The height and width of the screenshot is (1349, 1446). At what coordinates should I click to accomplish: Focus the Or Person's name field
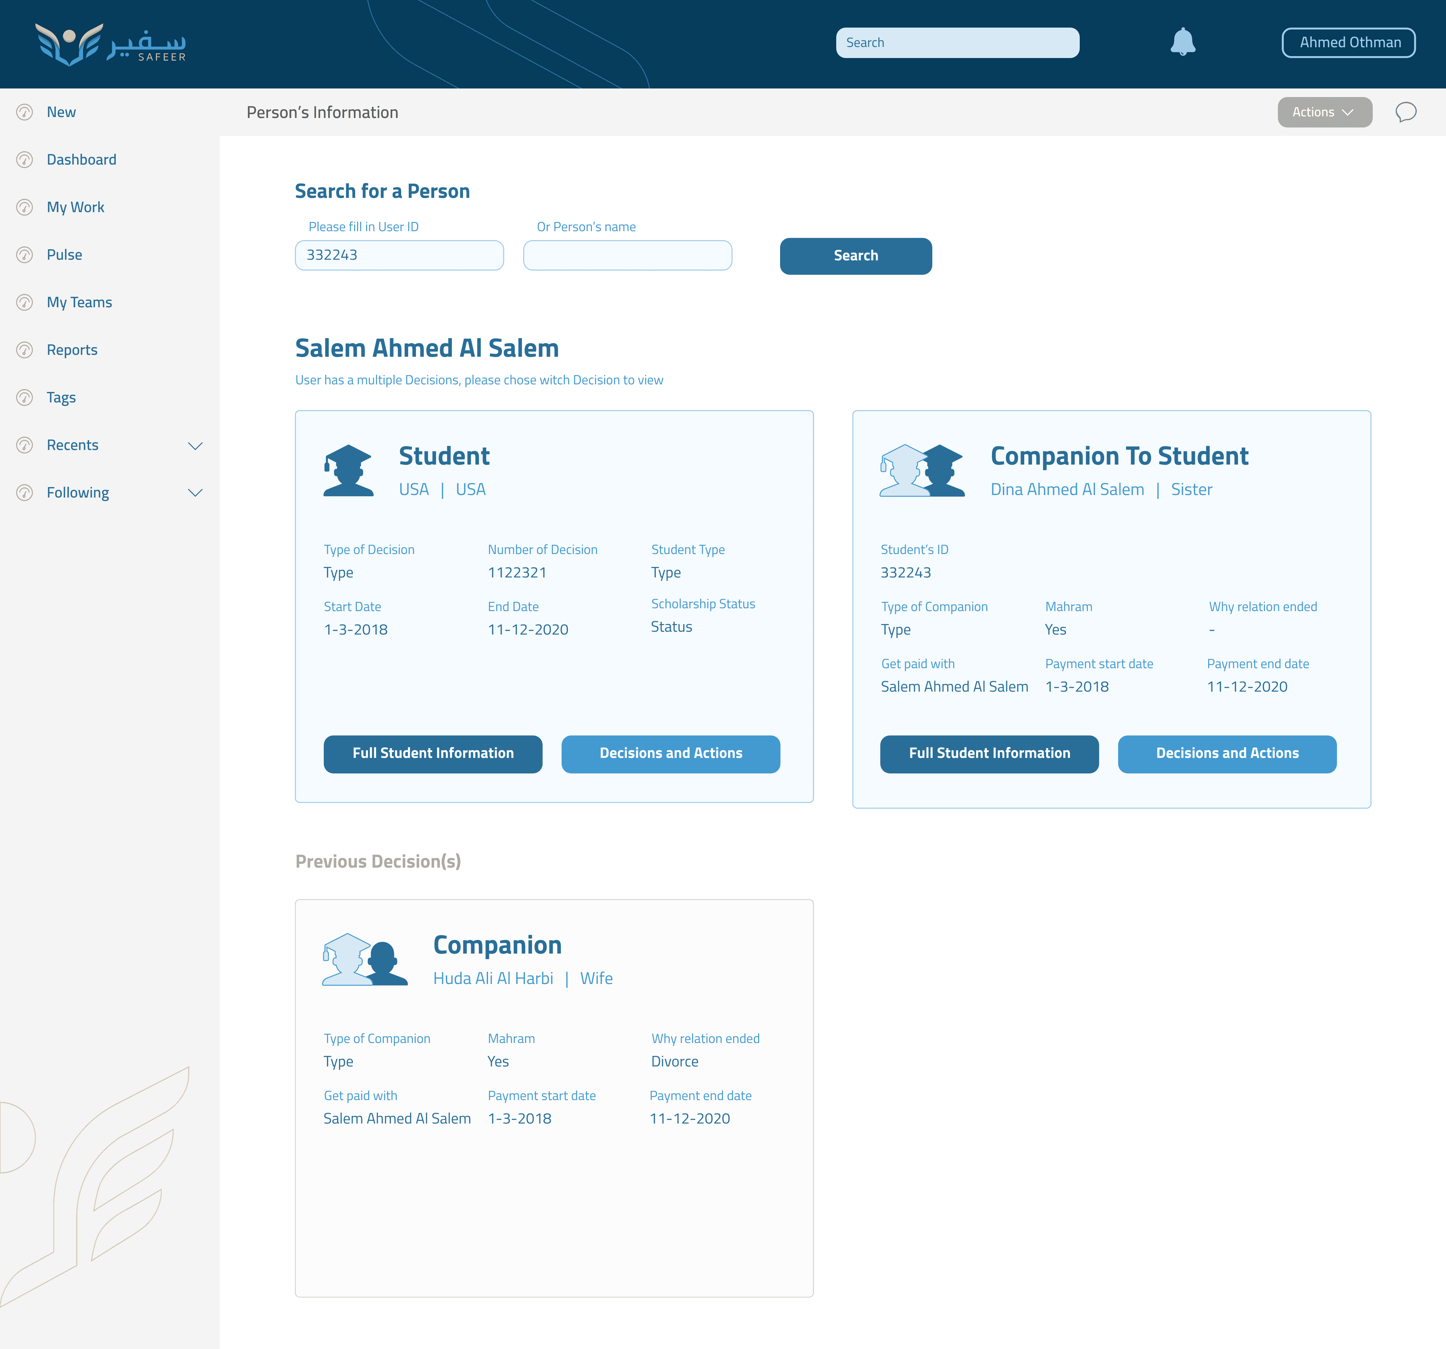tap(627, 255)
